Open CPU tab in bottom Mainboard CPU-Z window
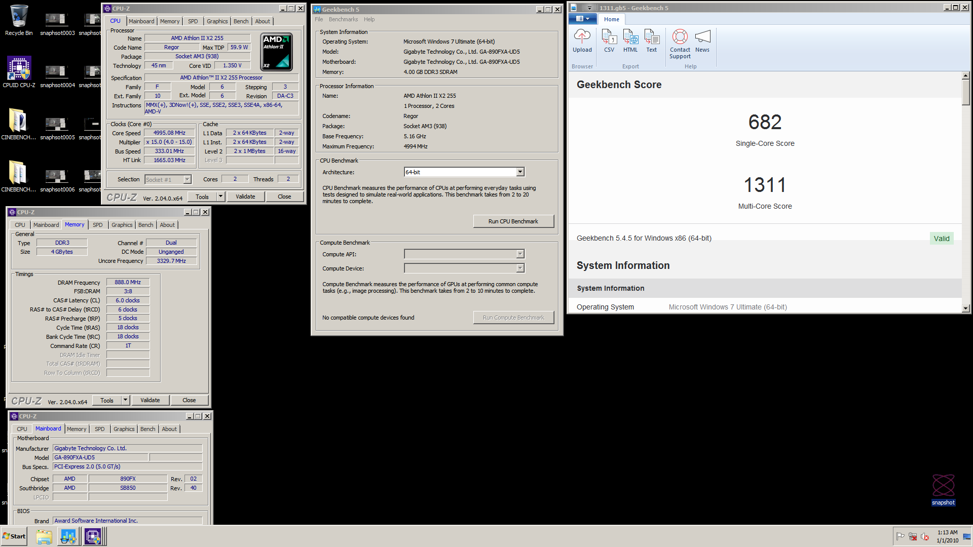Image resolution: width=973 pixels, height=547 pixels. point(22,429)
